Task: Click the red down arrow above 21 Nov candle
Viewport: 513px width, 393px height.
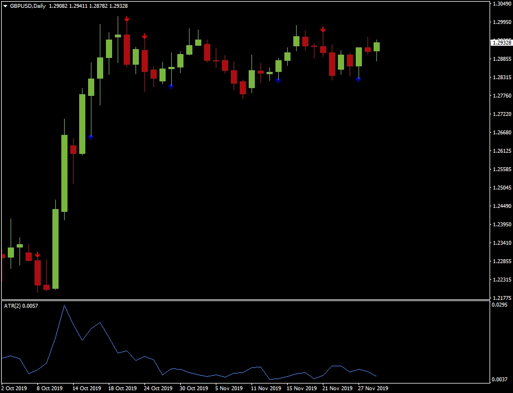Action: (x=323, y=30)
